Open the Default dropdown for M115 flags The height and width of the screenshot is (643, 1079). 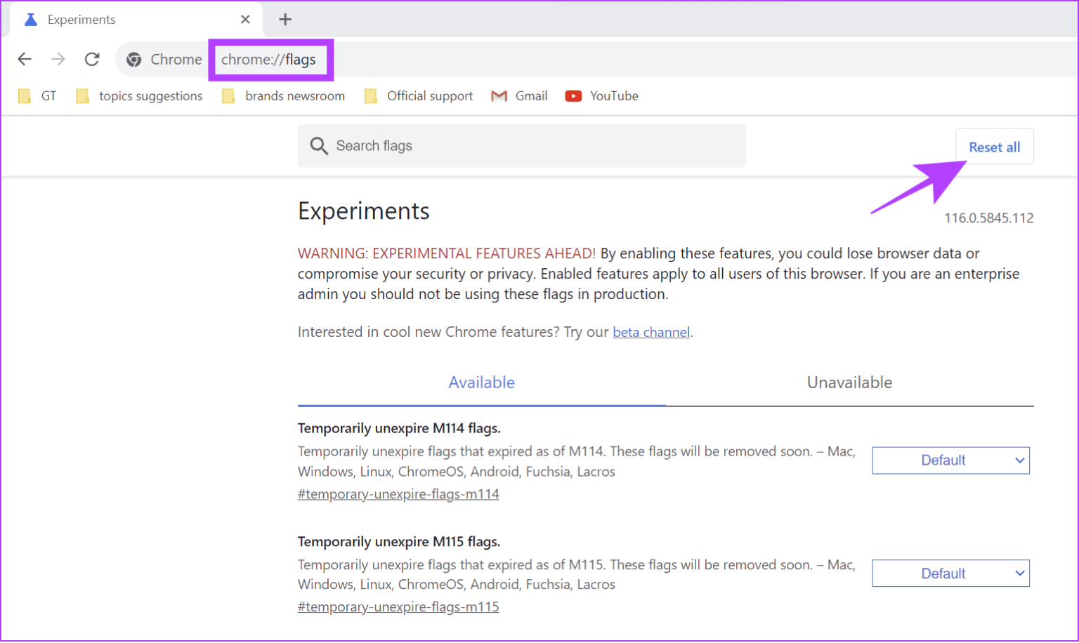point(950,573)
